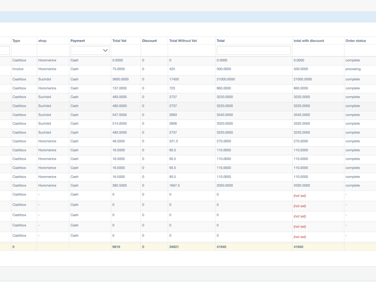
Task: Select the 6819 Total Vat summary
Action: (116, 247)
